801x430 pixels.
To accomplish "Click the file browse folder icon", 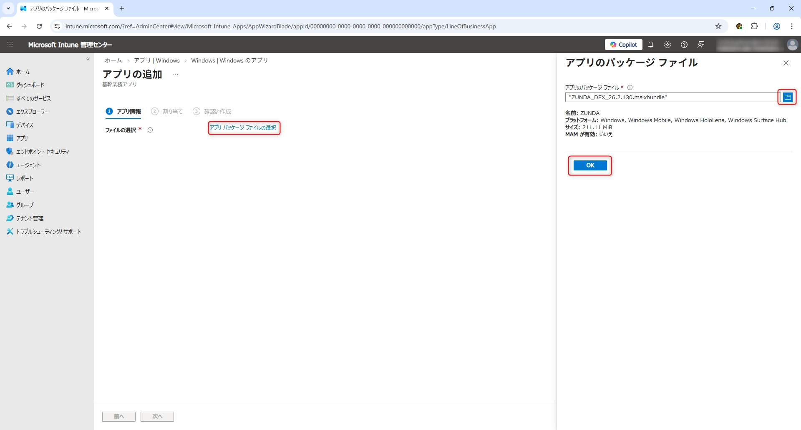I will pyautogui.click(x=787, y=97).
